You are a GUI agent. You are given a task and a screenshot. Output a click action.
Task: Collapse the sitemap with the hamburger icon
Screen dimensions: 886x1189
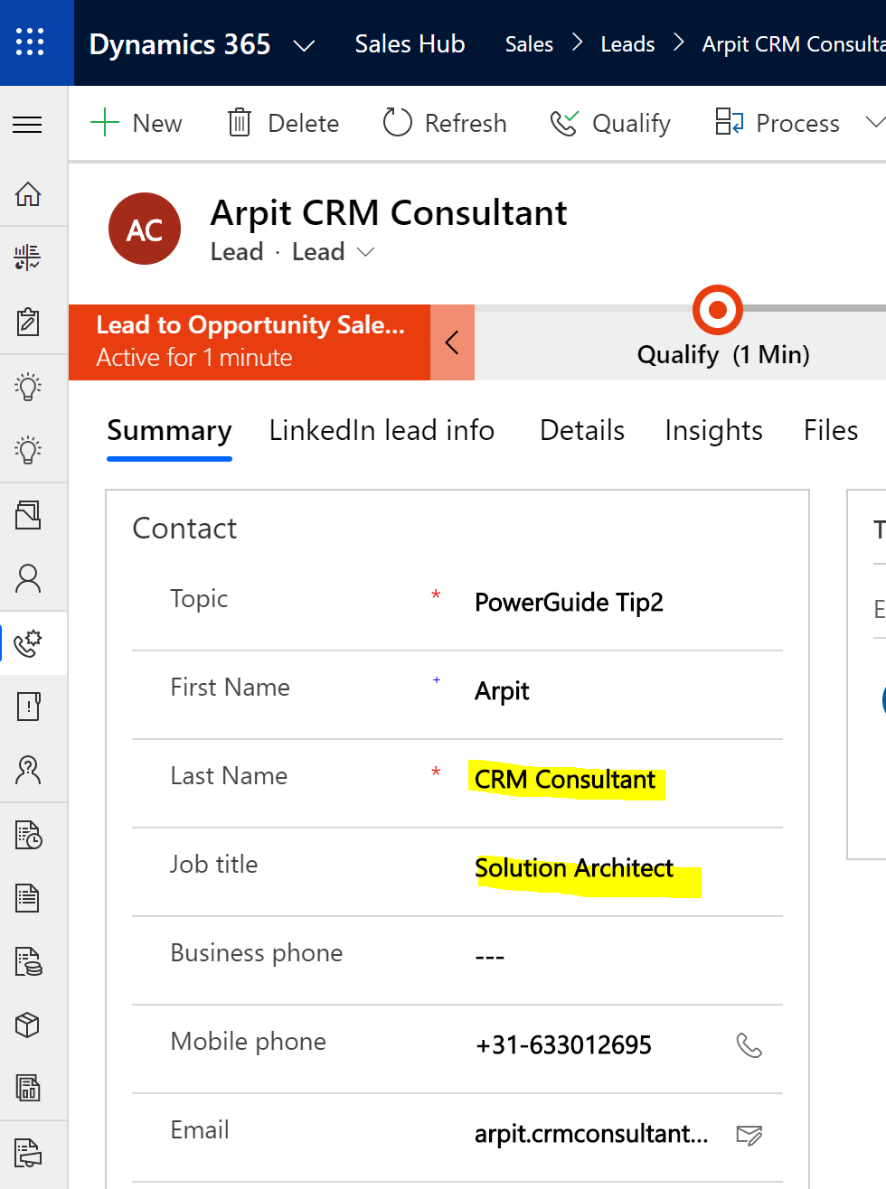(27, 124)
